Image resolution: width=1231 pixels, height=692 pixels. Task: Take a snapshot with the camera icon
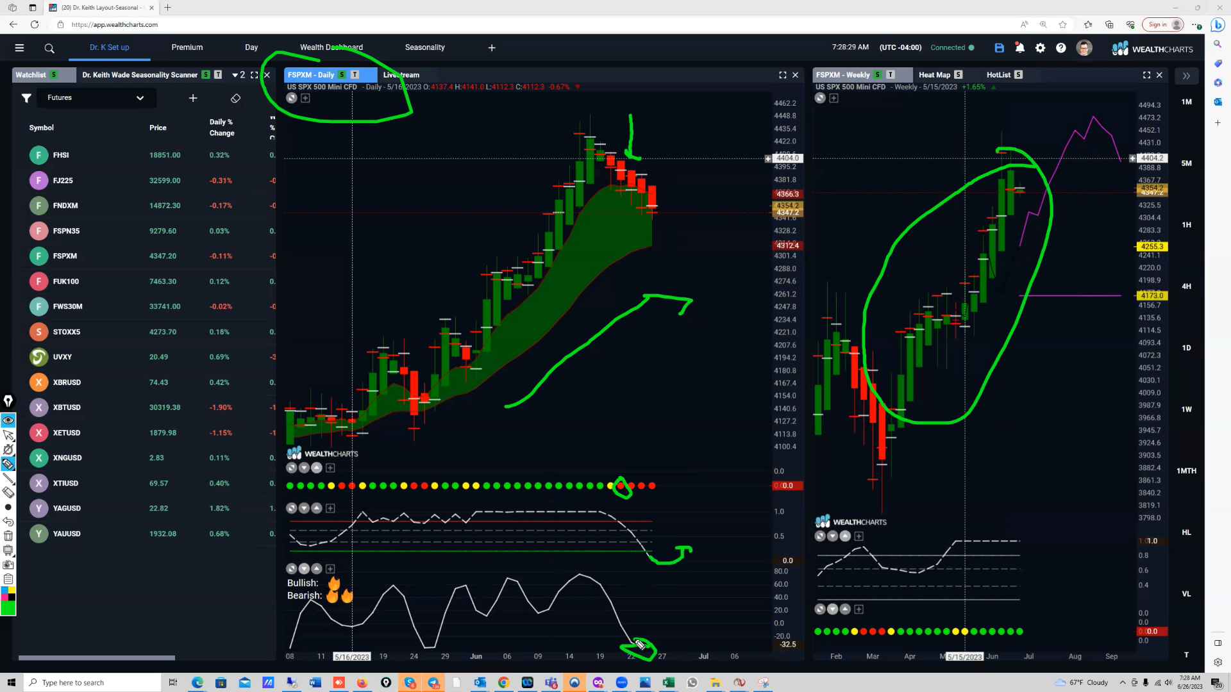(8, 564)
